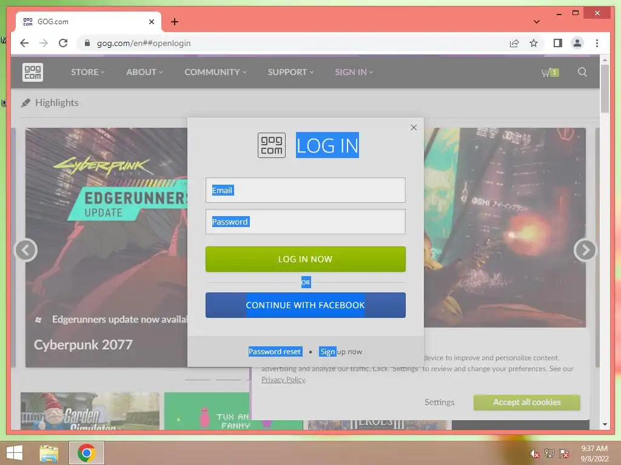This screenshot has height=465, width=621.
Task: Show the previous highlight slide arrow
Action: click(25, 250)
